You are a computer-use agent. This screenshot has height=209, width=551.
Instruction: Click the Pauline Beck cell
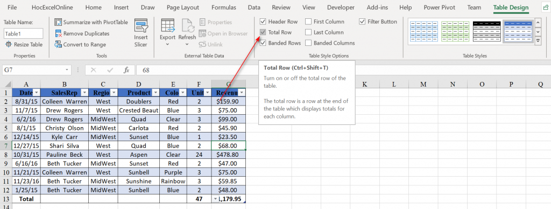click(65, 155)
